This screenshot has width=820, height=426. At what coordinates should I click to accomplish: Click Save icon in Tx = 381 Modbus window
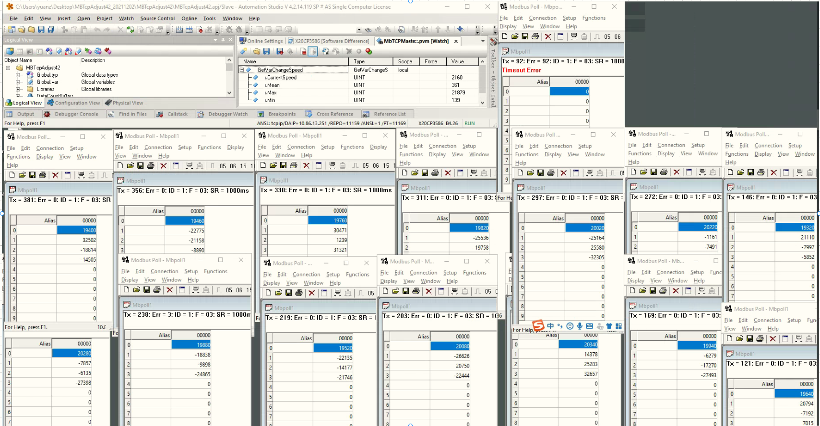pyautogui.click(x=32, y=175)
